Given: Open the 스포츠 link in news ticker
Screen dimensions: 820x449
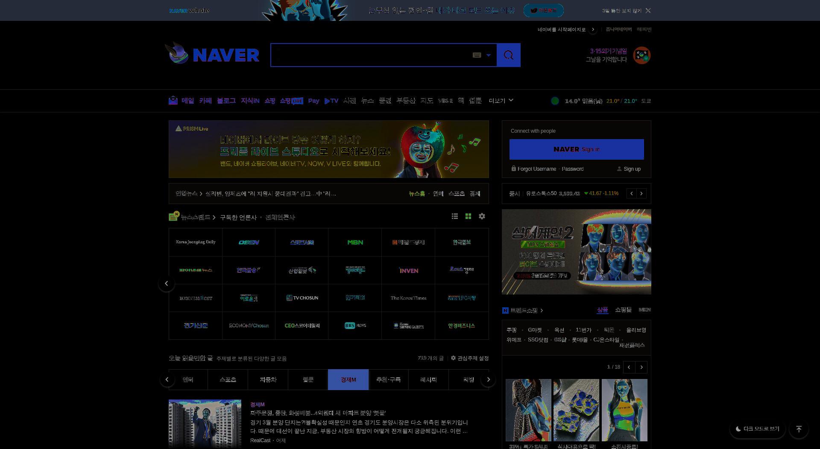Looking at the screenshot, I should (x=456, y=194).
